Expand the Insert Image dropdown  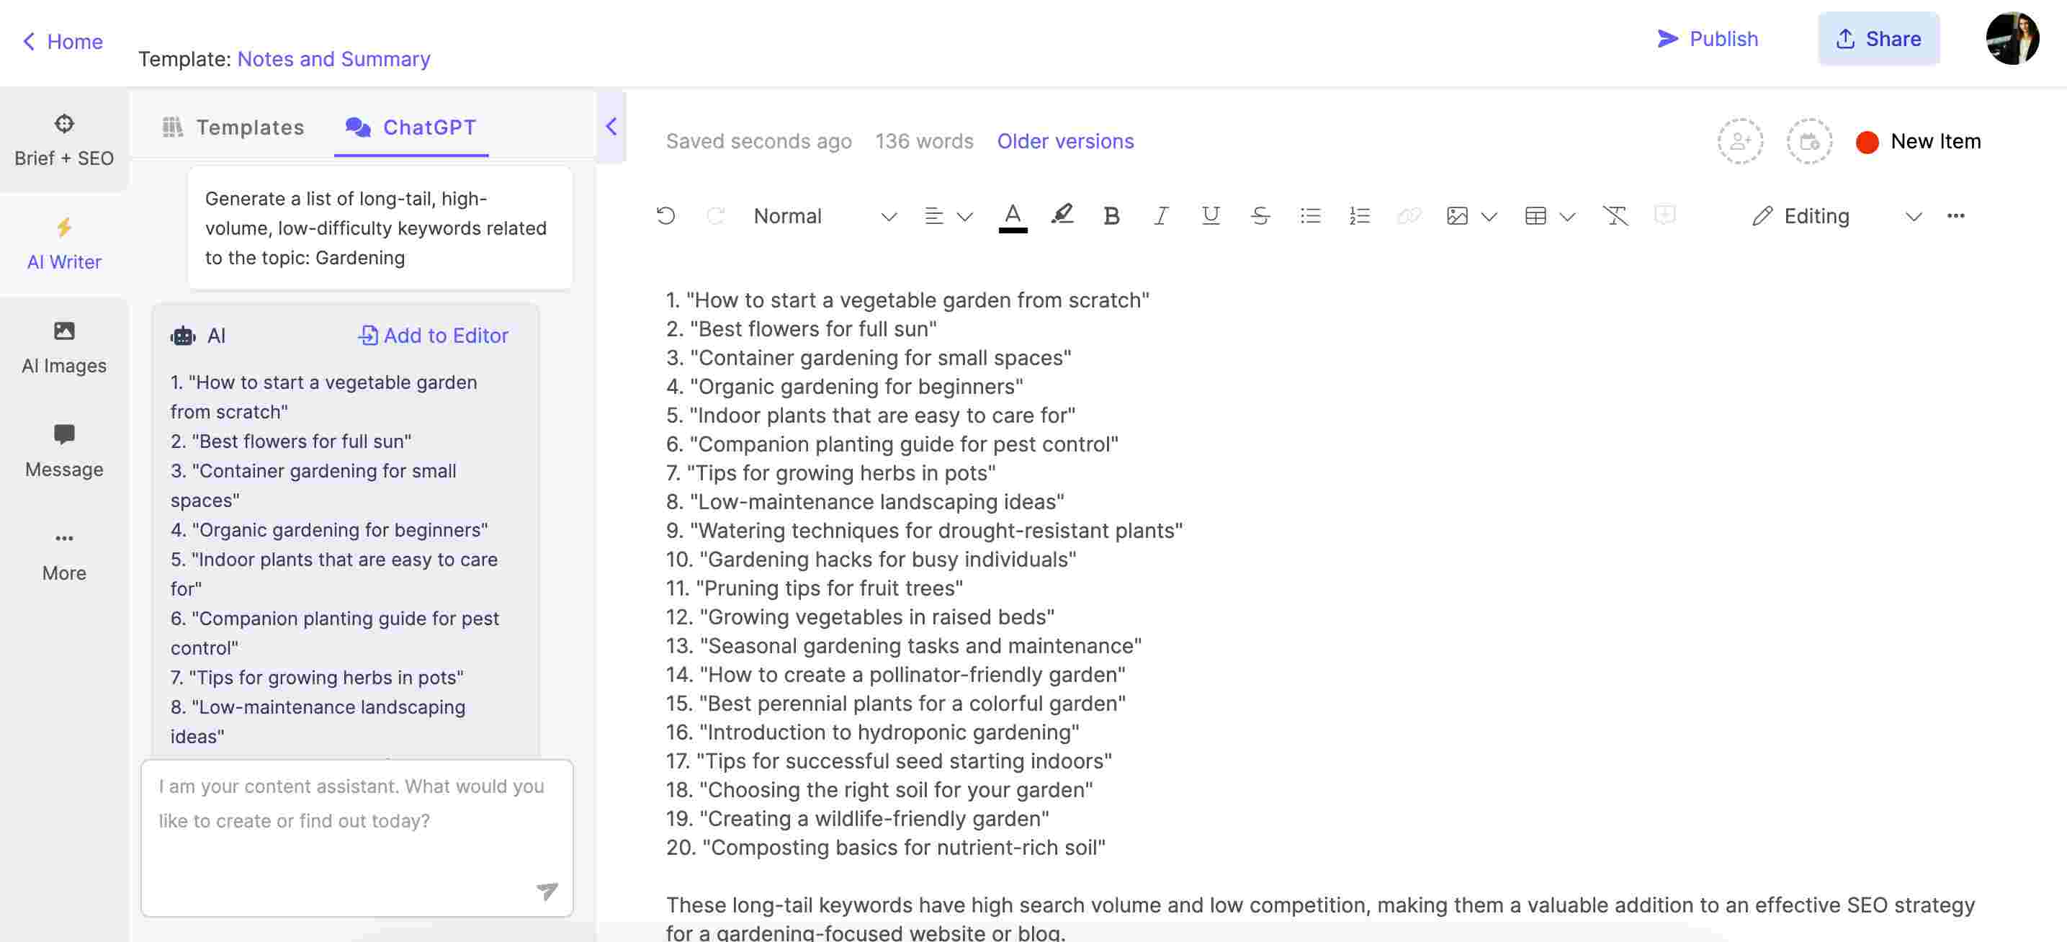(1488, 213)
